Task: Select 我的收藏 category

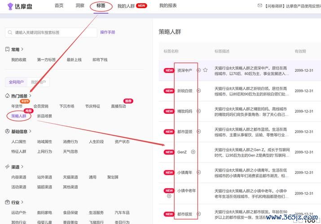Action: (19, 60)
